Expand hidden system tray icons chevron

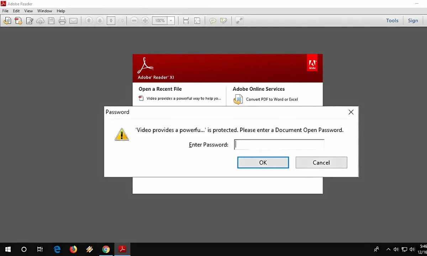(388, 249)
